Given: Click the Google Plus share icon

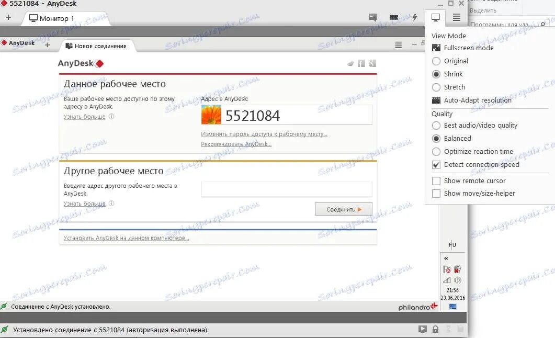Looking at the screenshot, I should 372,63.
